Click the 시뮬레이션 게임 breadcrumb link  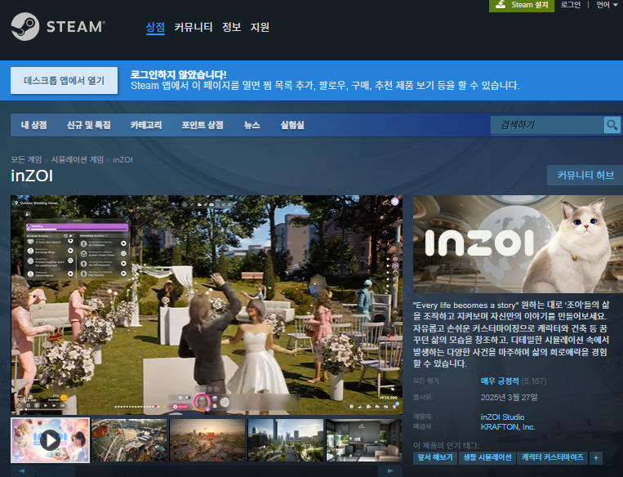[x=78, y=160]
